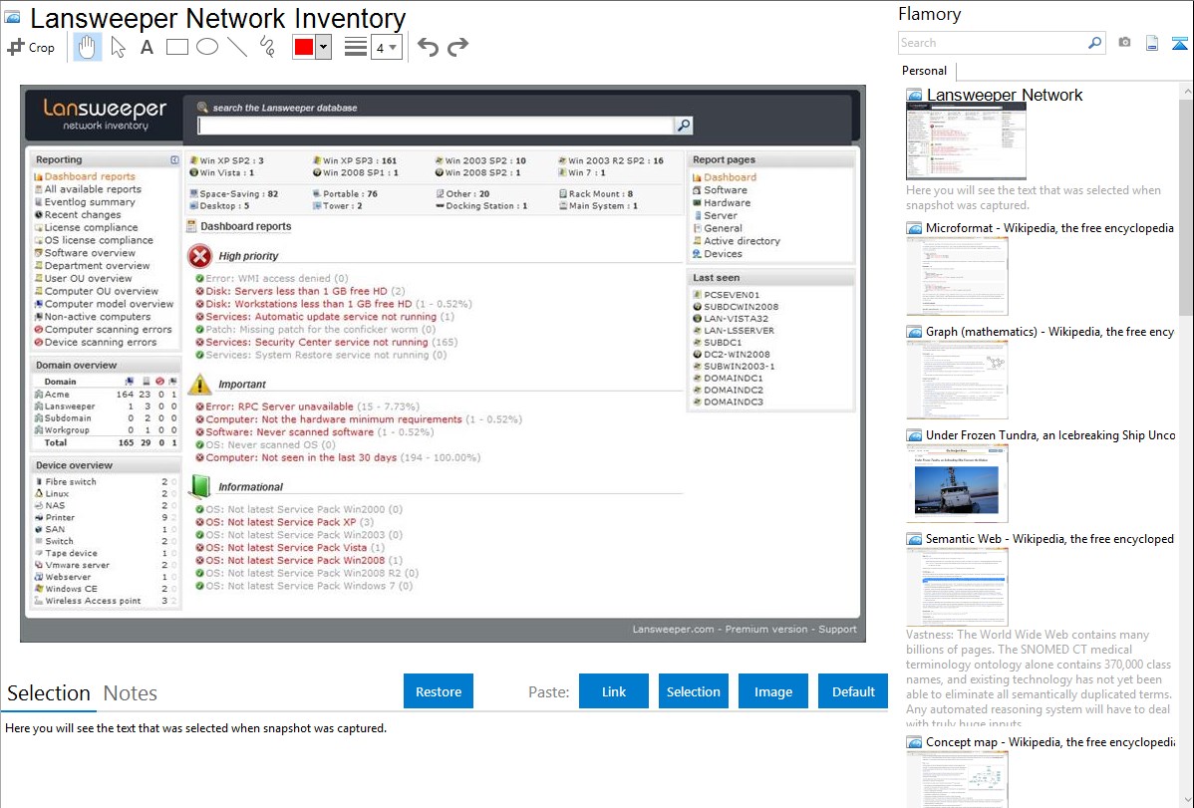The width and height of the screenshot is (1194, 808).
Task: Select the straight line tool
Action: (237, 47)
